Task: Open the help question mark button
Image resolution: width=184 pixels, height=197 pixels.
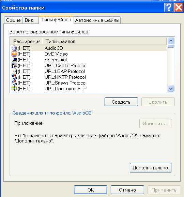Action: pos(169,7)
